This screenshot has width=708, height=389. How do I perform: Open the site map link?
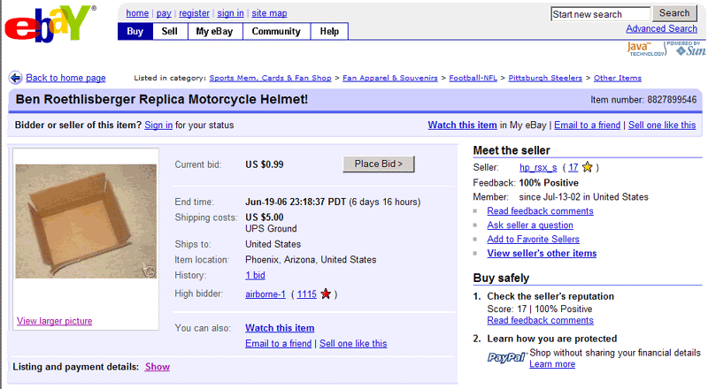[269, 13]
